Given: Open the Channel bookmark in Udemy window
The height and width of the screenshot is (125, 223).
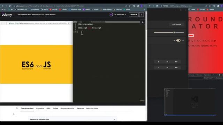Looking at the screenshot, I should (63, 9).
